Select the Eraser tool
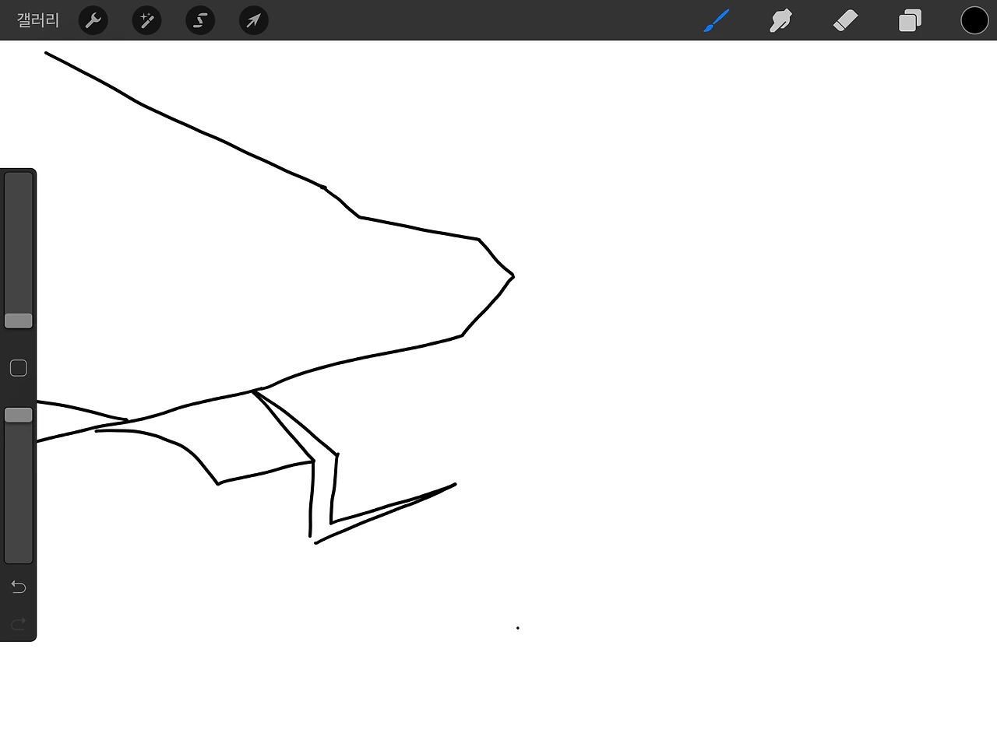 point(845,20)
